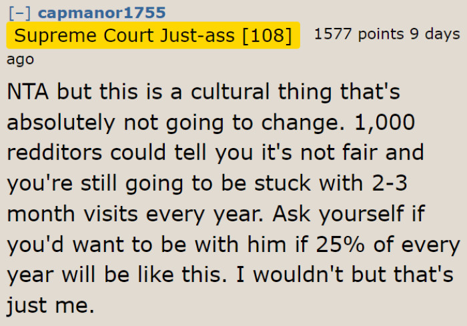Collapse the comment with the [–] toggle
The width and height of the screenshot is (467, 326).
click(19, 13)
